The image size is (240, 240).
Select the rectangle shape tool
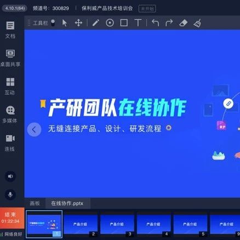pyautogui.click(x=124, y=23)
